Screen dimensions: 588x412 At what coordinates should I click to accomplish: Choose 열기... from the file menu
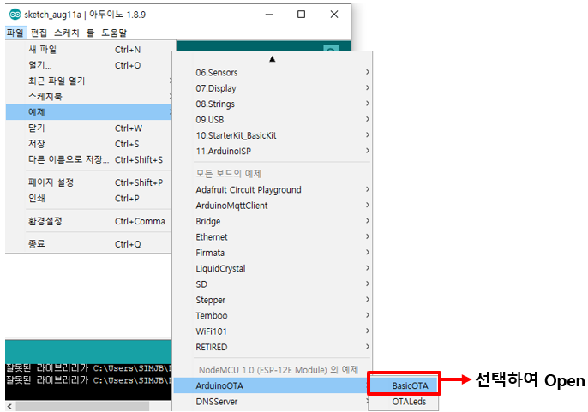89,65
